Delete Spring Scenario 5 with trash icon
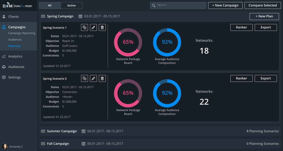This screenshot has width=283, height=151. click(102, 78)
